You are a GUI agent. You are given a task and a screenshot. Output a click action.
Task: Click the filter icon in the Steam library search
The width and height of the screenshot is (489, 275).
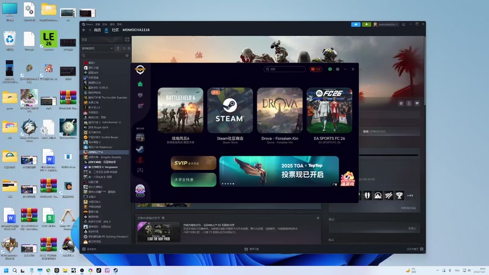127,56
